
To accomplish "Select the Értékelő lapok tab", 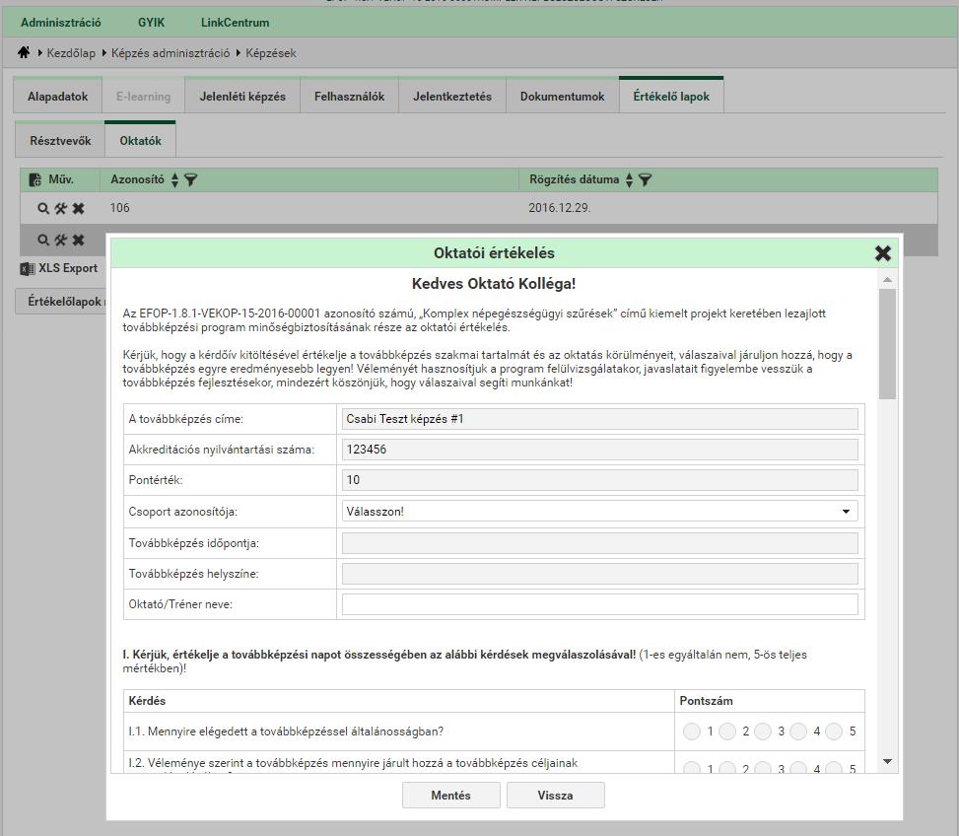I will tap(671, 96).
